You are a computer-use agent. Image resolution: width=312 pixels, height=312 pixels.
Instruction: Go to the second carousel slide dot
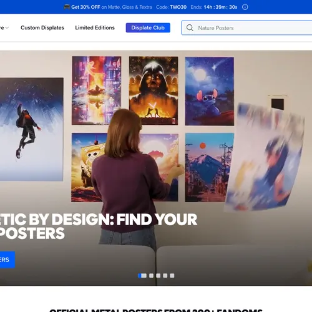(152, 276)
